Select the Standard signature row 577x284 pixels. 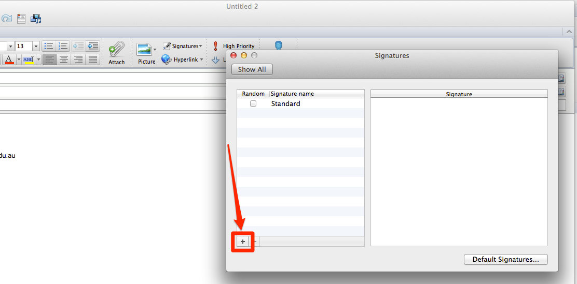coord(300,103)
